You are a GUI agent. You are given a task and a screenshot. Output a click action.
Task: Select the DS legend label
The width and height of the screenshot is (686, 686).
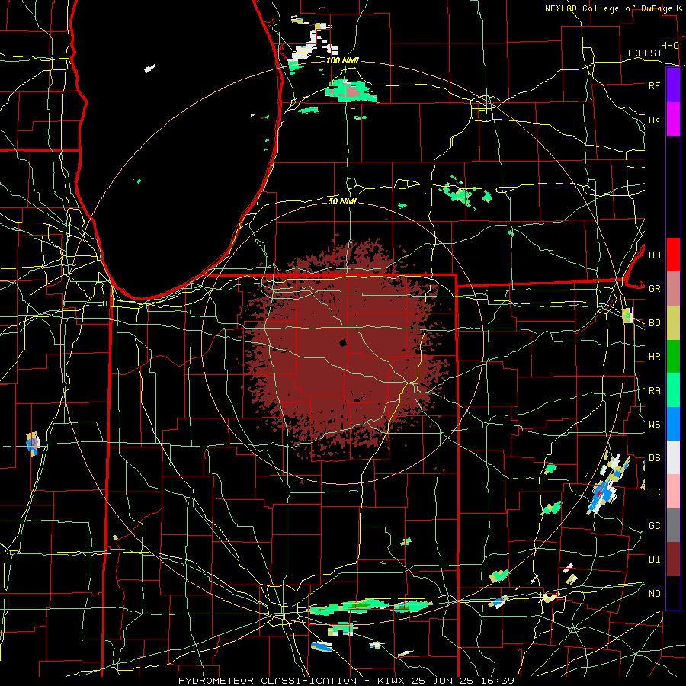(654, 458)
